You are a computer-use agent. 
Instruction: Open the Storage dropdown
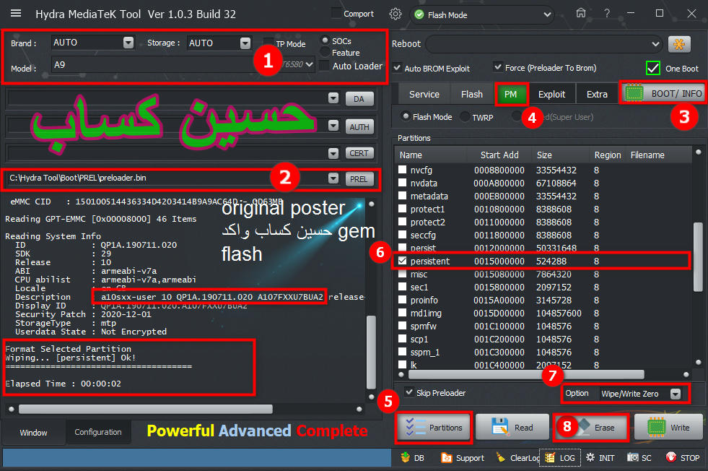[x=245, y=43]
